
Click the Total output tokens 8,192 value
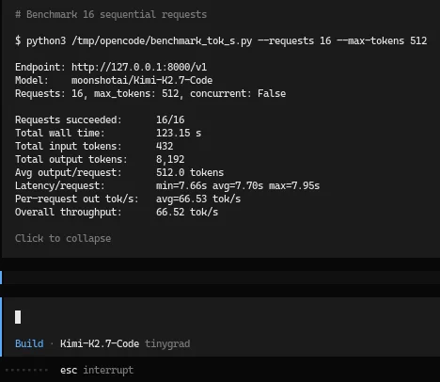(170, 159)
